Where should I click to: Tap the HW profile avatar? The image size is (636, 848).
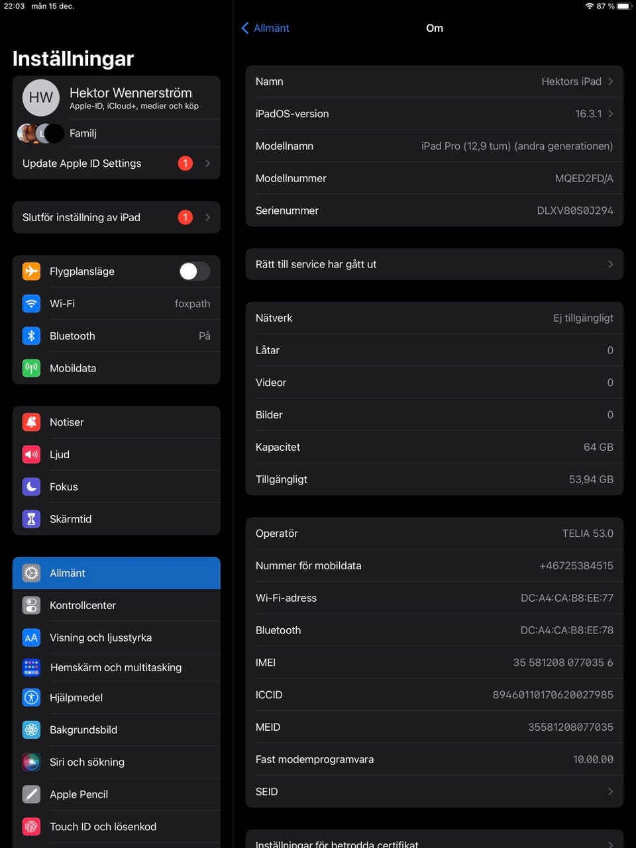coord(40,97)
